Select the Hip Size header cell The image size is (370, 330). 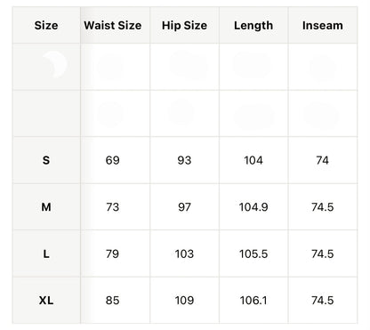pos(184,26)
